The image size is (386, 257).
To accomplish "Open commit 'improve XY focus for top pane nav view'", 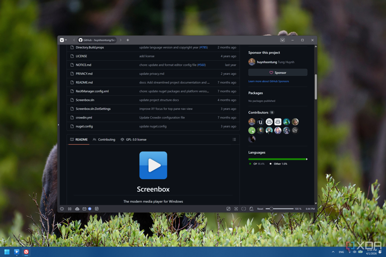I will pos(166,109).
